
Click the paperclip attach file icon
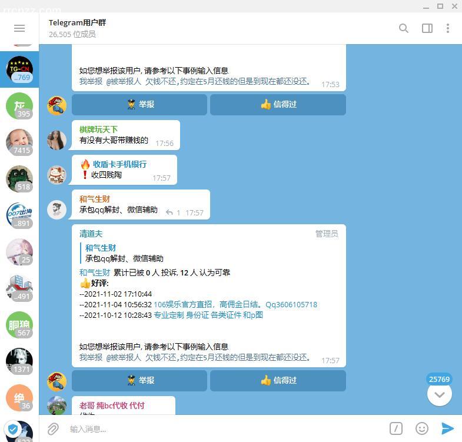point(53,428)
